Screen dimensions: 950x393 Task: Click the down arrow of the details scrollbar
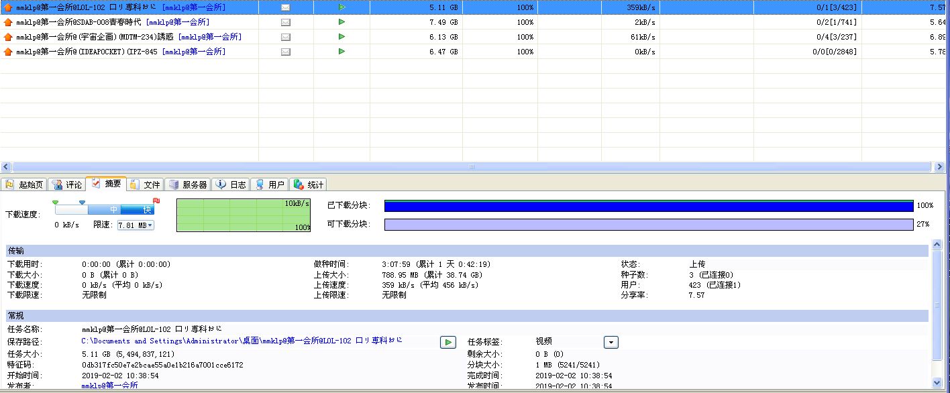pyautogui.click(x=937, y=383)
